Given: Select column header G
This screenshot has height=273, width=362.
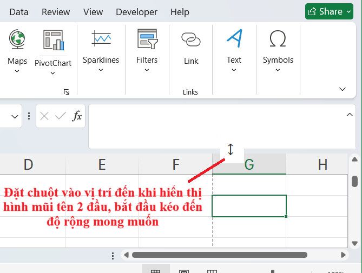Looking at the screenshot, I should tap(249, 164).
